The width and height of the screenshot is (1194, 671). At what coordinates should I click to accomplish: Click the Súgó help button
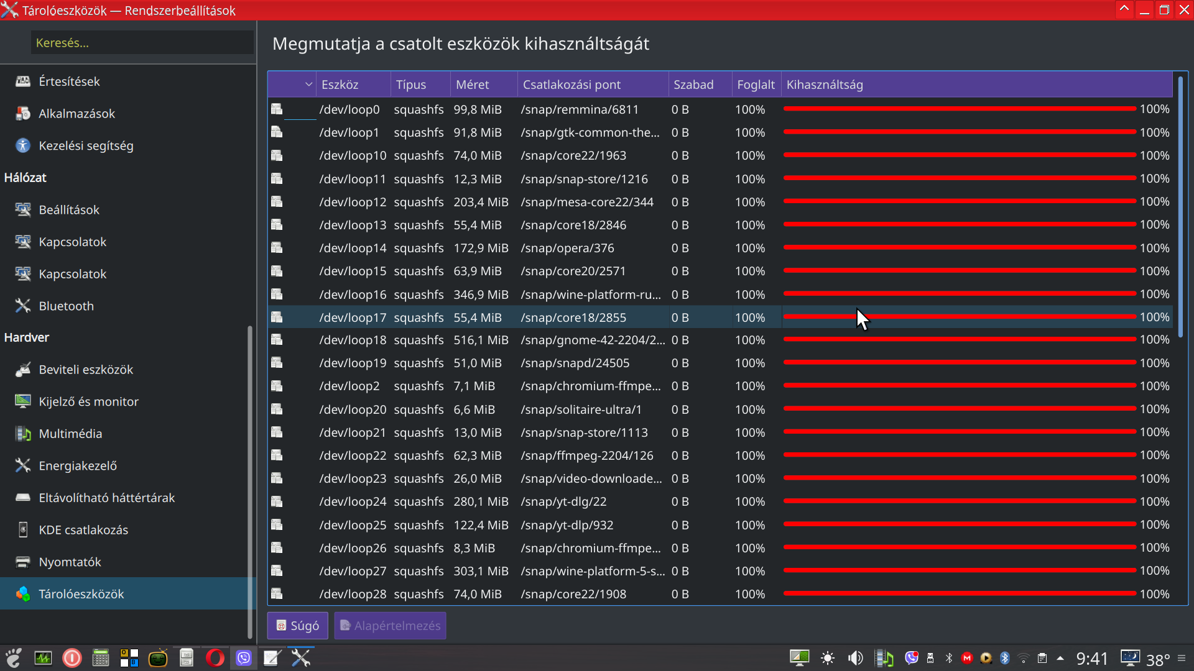(x=298, y=626)
